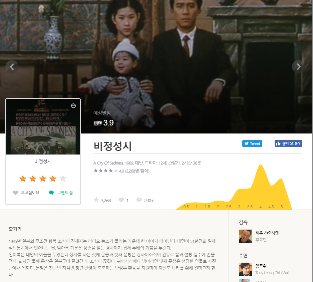Image resolution: width=313 pixels, height=282 pixels.
Task: Open director 허우 샤오시엔 profile
Action: [267, 233]
